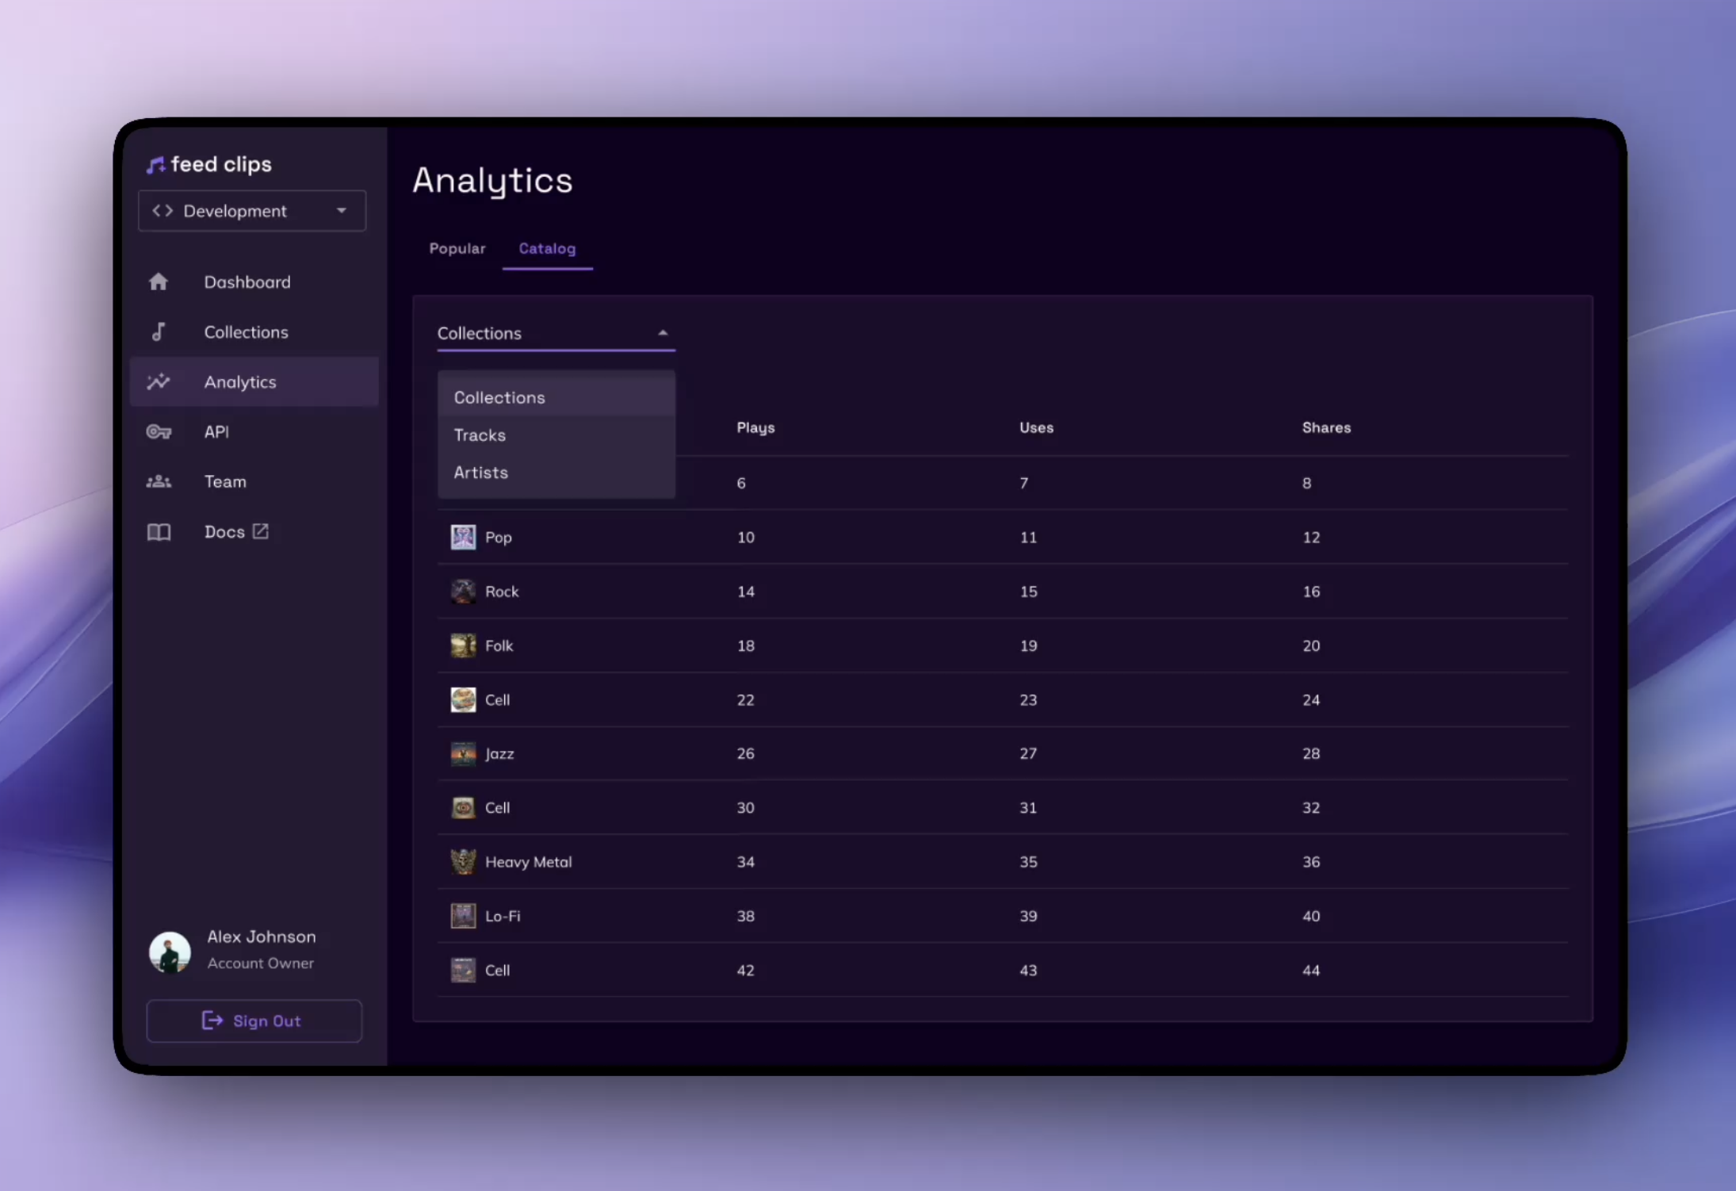Screen dimensions: 1736x1191
Task: Click the feed clips logo icon
Action: pos(155,165)
